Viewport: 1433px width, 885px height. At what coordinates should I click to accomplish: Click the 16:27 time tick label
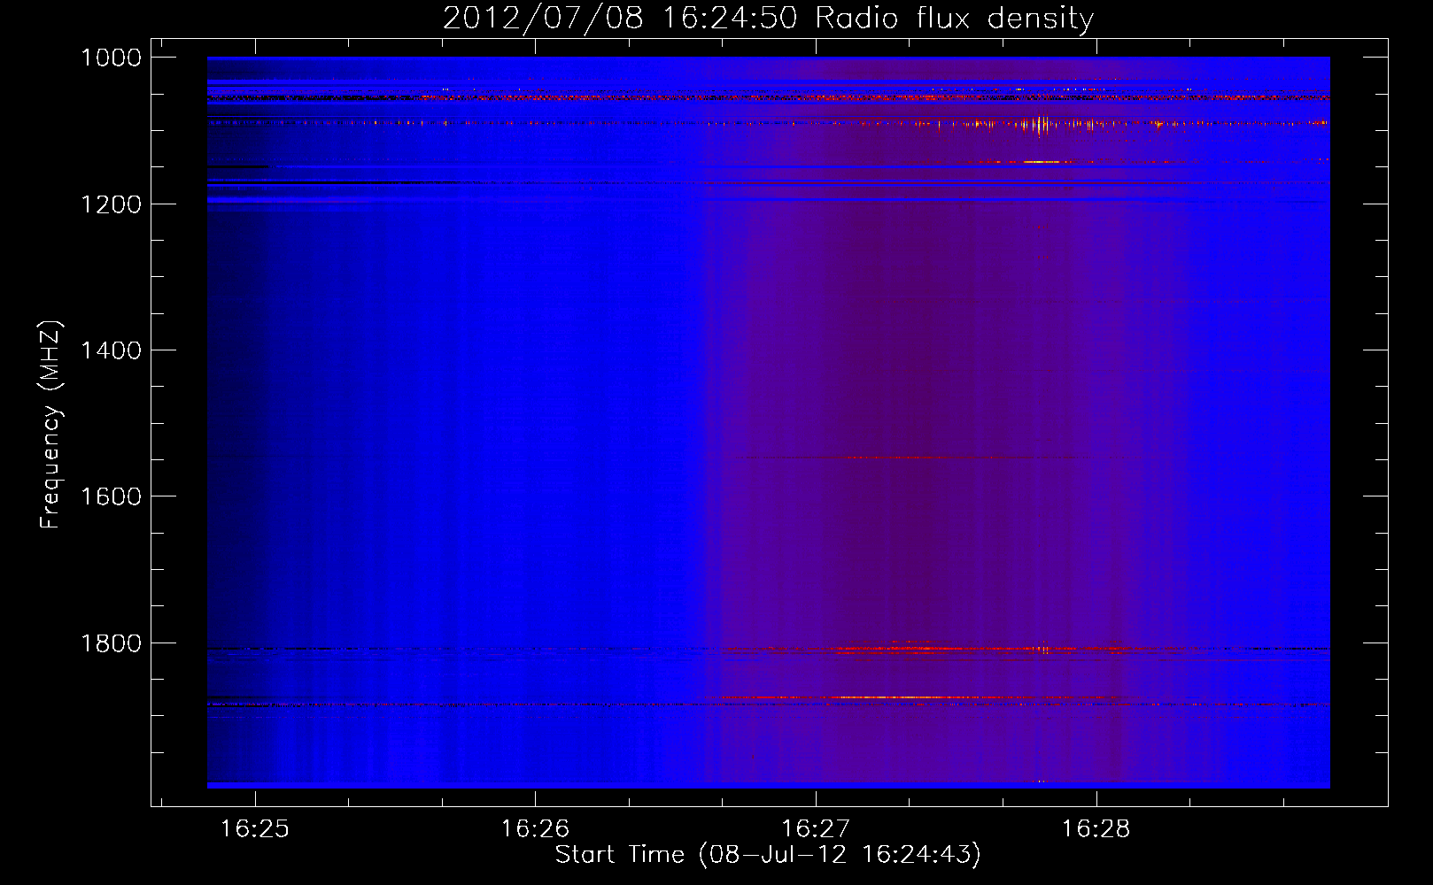(x=816, y=828)
